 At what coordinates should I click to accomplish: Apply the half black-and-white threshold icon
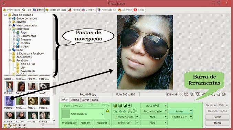[125, 106]
